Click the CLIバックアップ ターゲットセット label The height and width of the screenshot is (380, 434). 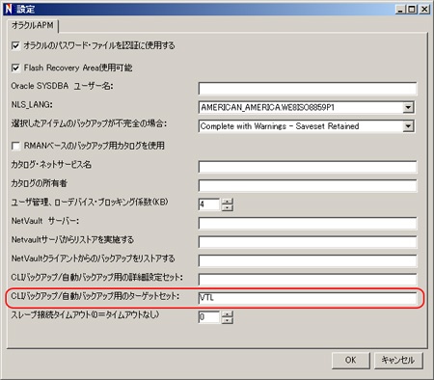click(95, 296)
